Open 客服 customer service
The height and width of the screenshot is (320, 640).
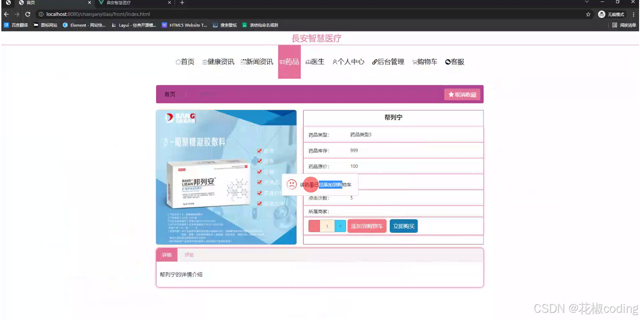click(455, 62)
